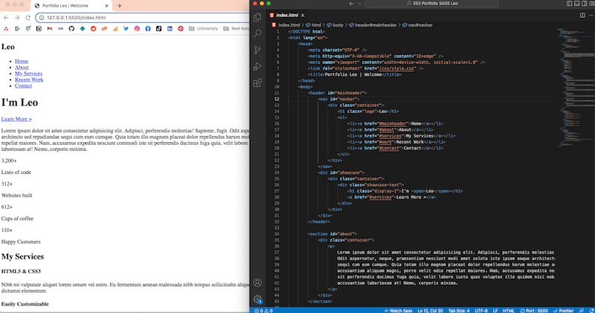
Task: Open the University bookmarks folder
Action: point(203,28)
